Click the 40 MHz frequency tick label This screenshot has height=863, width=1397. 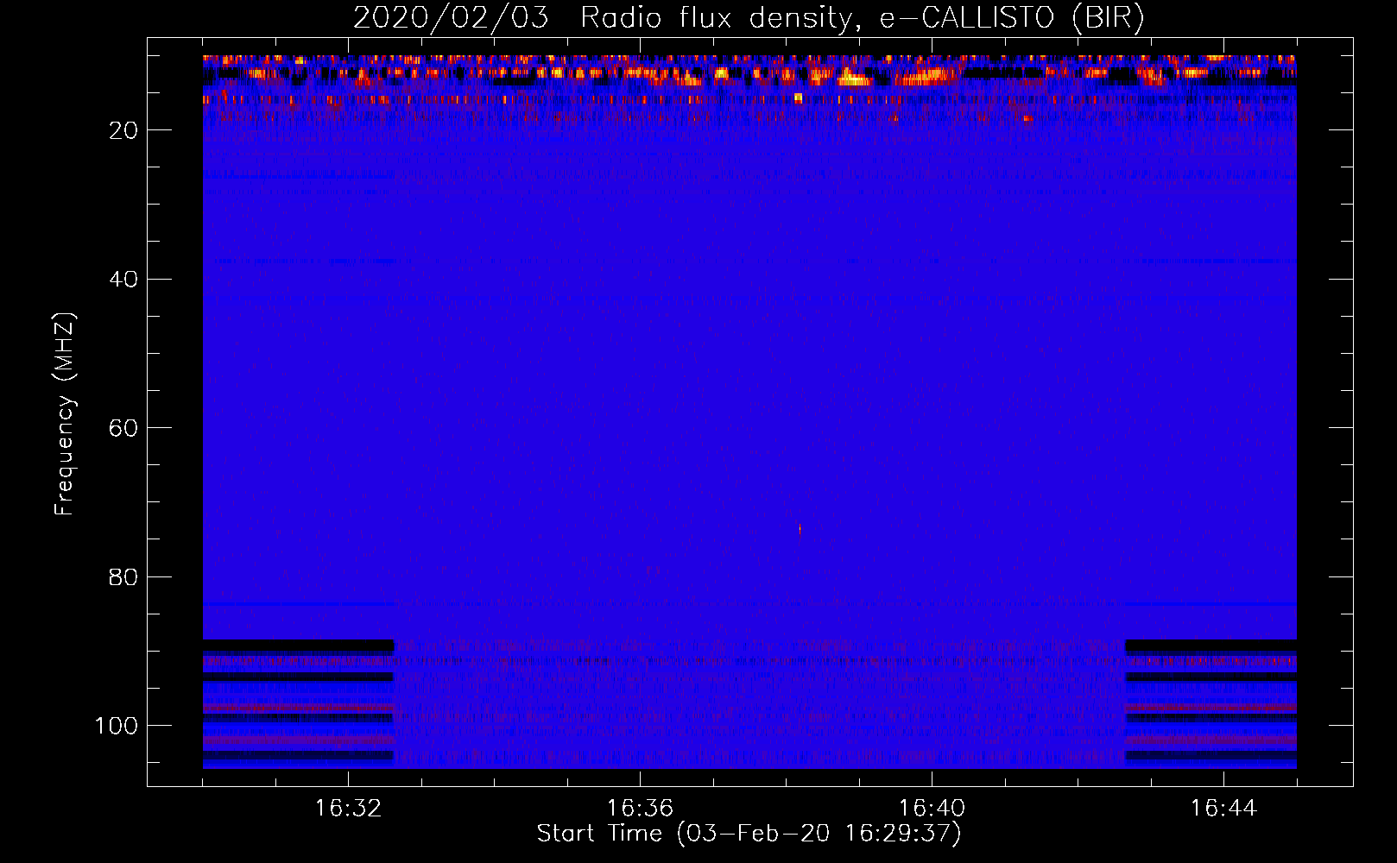coord(124,280)
